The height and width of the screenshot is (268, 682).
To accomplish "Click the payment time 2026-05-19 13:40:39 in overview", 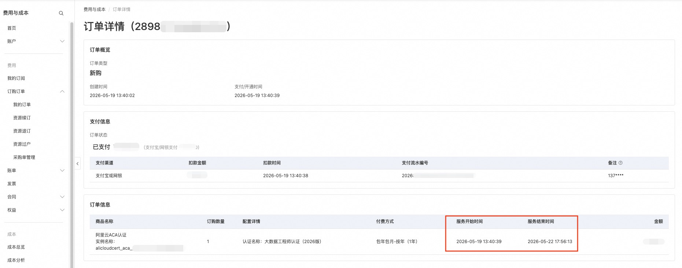I will coord(257,96).
